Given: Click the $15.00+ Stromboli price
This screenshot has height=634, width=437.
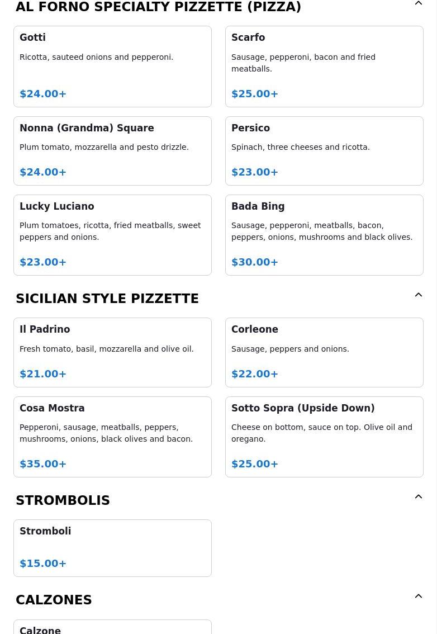Looking at the screenshot, I should (43, 564).
